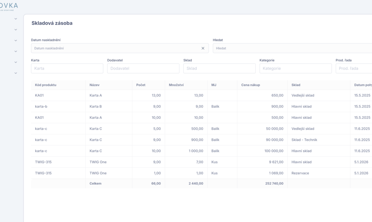The width and height of the screenshot is (372, 222).
Task: Open the Kategorie filter dropdown
Action: 295,69
